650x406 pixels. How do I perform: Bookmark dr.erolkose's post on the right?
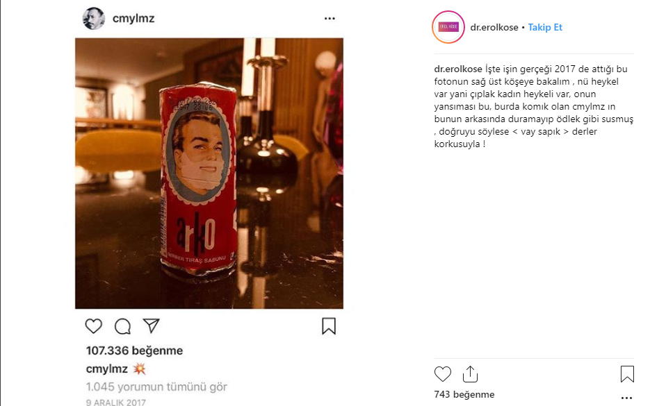coord(628,373)
